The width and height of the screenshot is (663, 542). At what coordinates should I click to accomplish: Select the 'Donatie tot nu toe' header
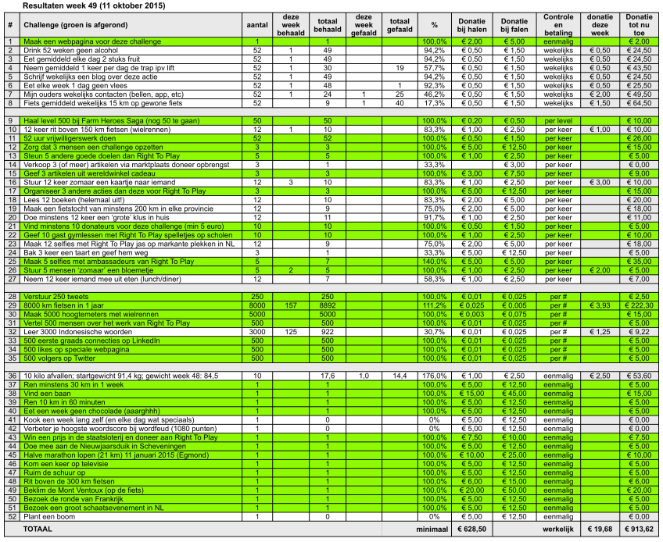pos(638,25)
